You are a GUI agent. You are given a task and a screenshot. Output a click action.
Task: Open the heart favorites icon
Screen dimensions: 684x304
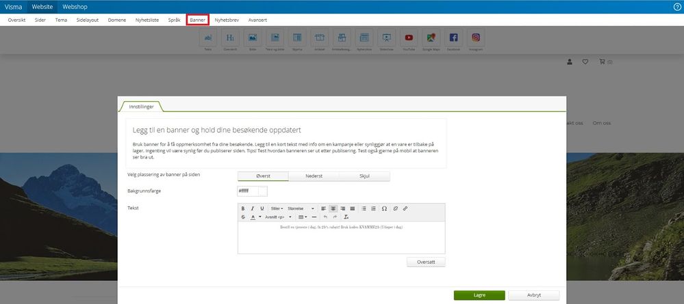tap(585, 62)
